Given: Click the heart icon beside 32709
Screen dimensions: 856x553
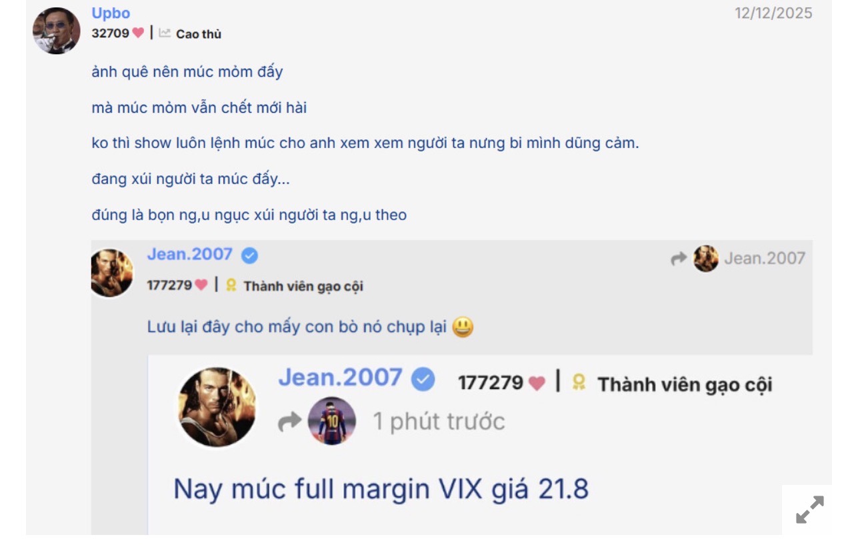Looking at the screenshot, I should pyautogui.click(x=138, y=33).
